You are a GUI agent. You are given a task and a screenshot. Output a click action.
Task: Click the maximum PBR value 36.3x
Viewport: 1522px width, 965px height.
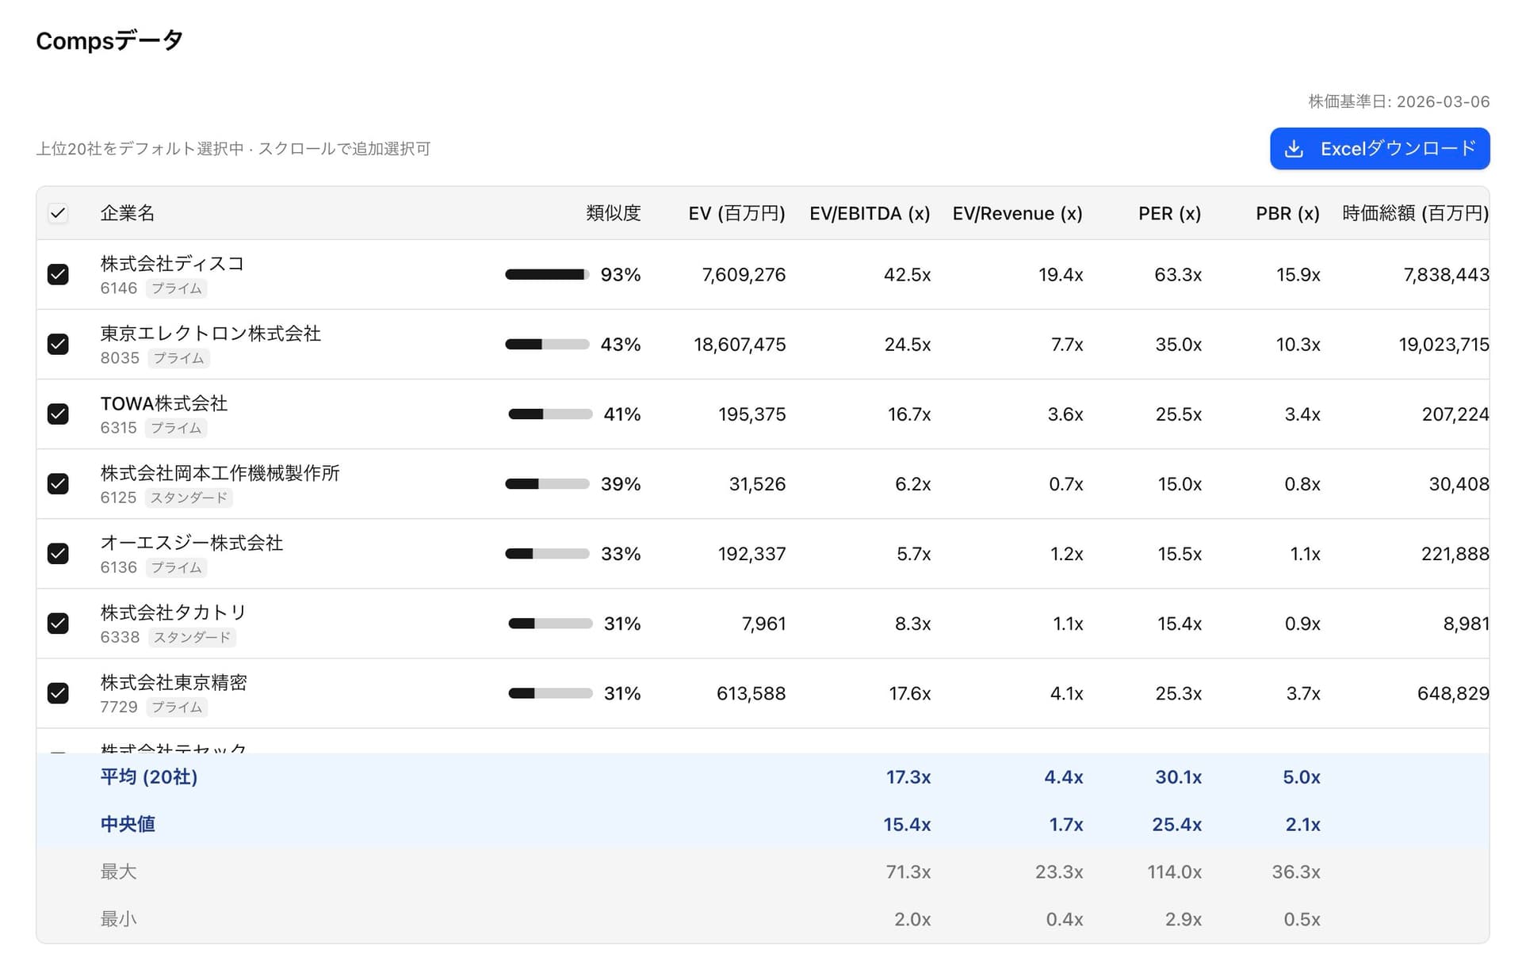(x=1296, y=872)
